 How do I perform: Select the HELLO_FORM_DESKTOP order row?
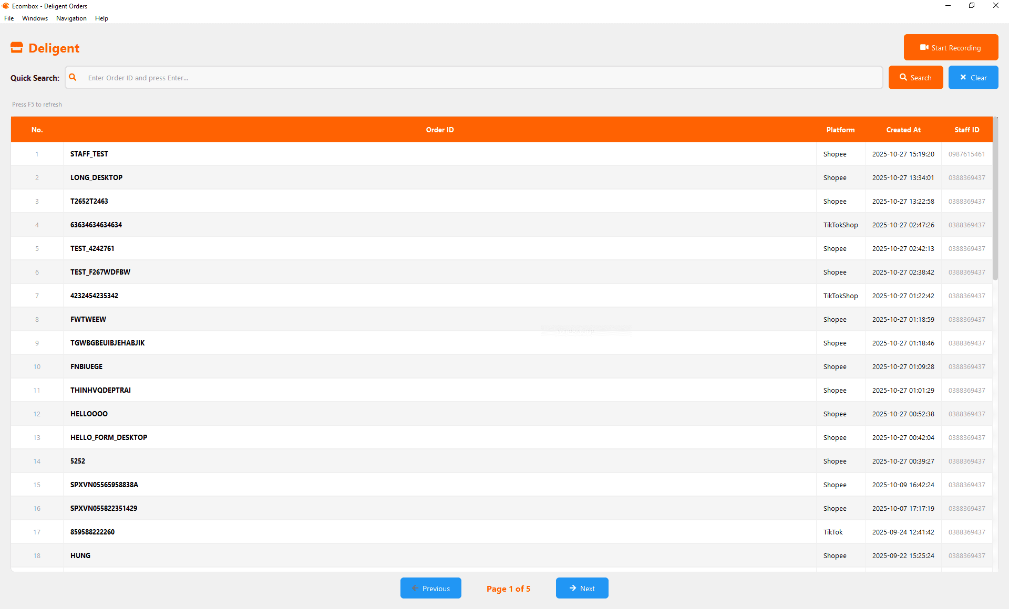pos(109,437)
